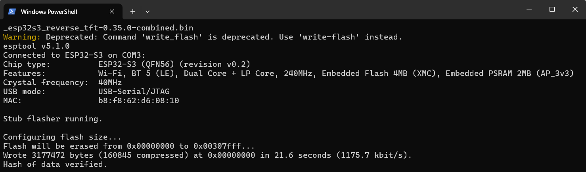This screenshot has height=172, width=586.
Task: Click the '40MHz' crystal frequency value
Action: (110, 83)
